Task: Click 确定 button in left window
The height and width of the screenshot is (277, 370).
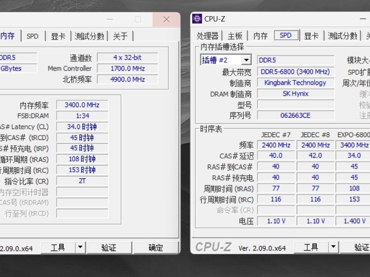Action: pos(156,247)
